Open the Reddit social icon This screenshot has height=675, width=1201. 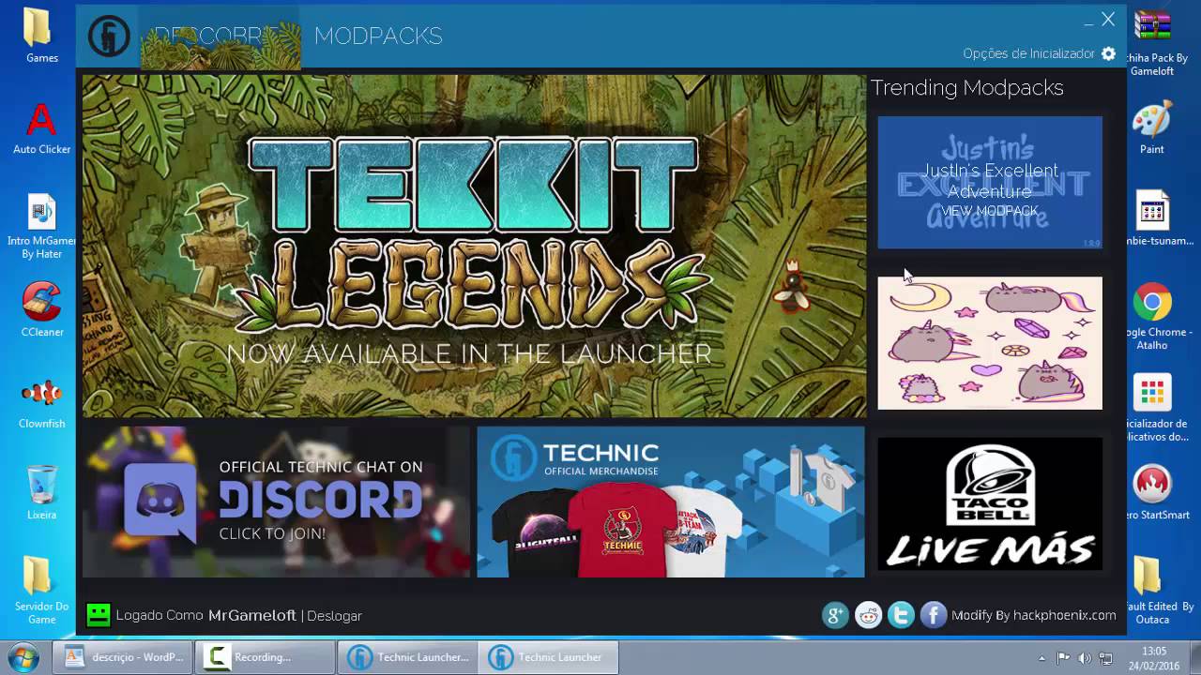(868, 615)
